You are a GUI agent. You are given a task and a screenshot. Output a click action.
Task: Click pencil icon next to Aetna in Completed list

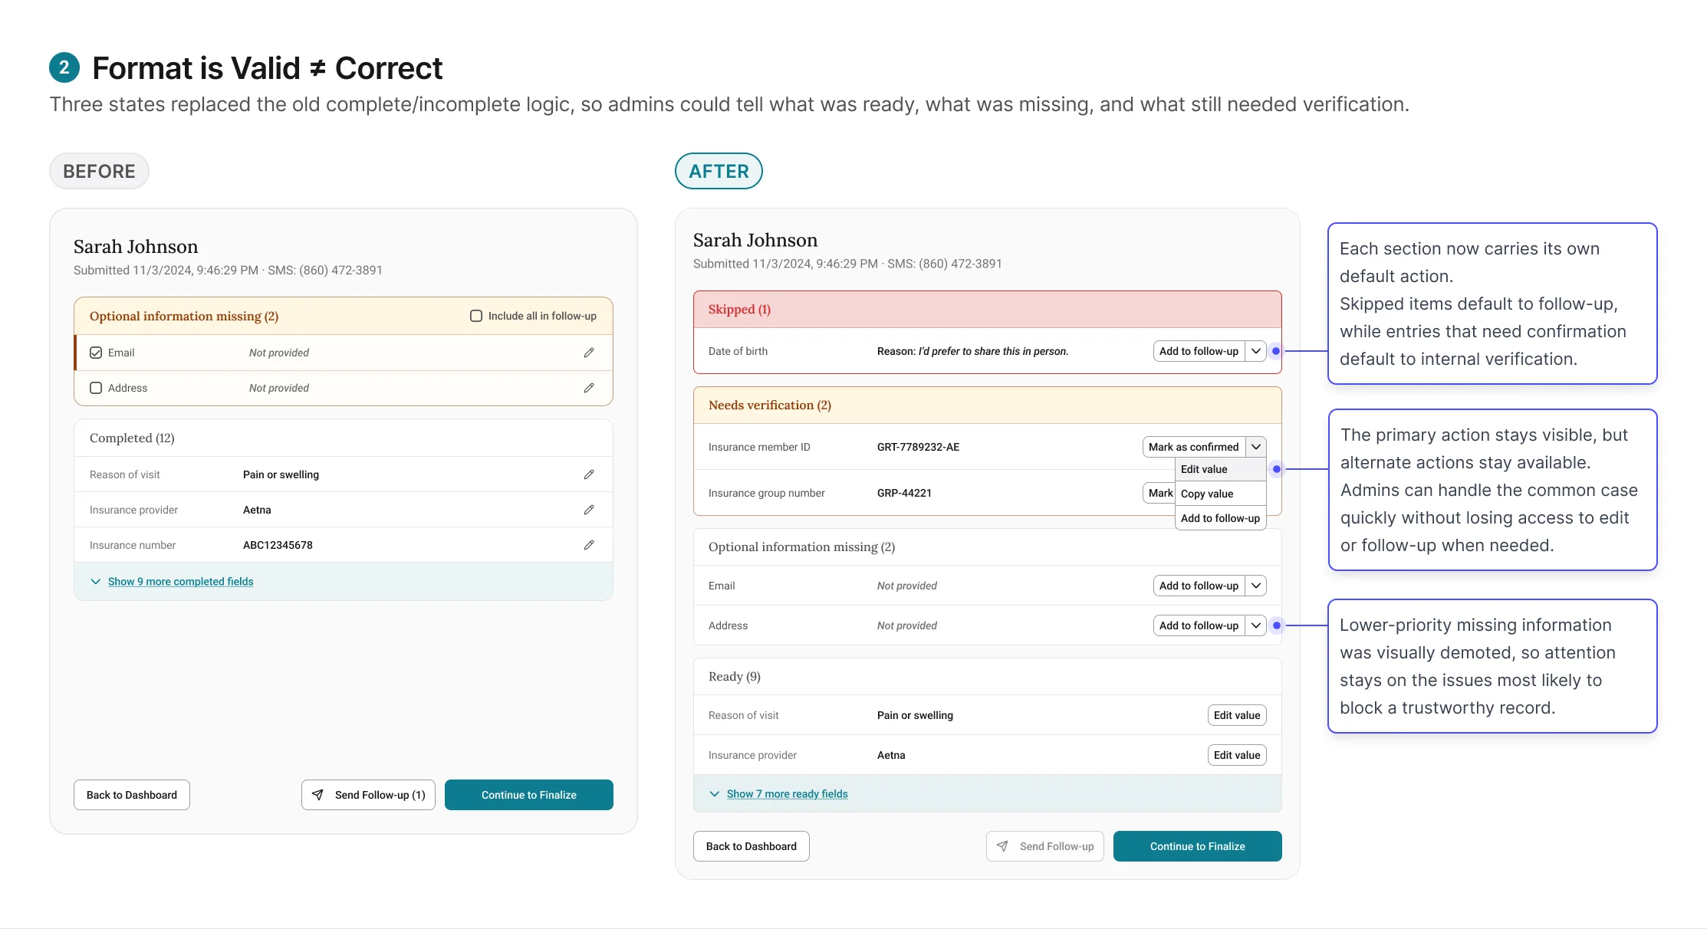click(x=588, y=510)
